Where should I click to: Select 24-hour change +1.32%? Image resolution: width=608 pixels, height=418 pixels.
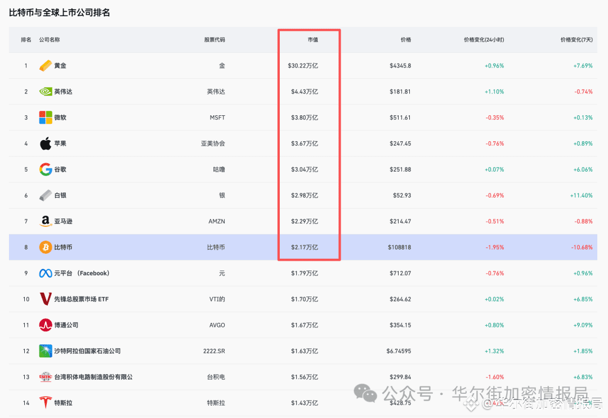(494, 352)
